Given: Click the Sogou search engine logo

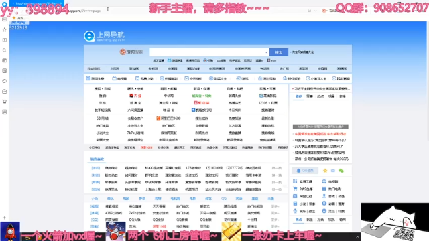Looking at the screenshot, I should (131, 52).
